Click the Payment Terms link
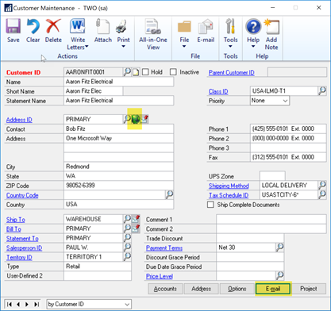 click(x=164, y=248)
